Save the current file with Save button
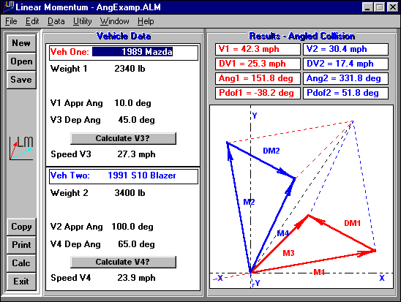 pyautogui.click(x=21, y=80)
